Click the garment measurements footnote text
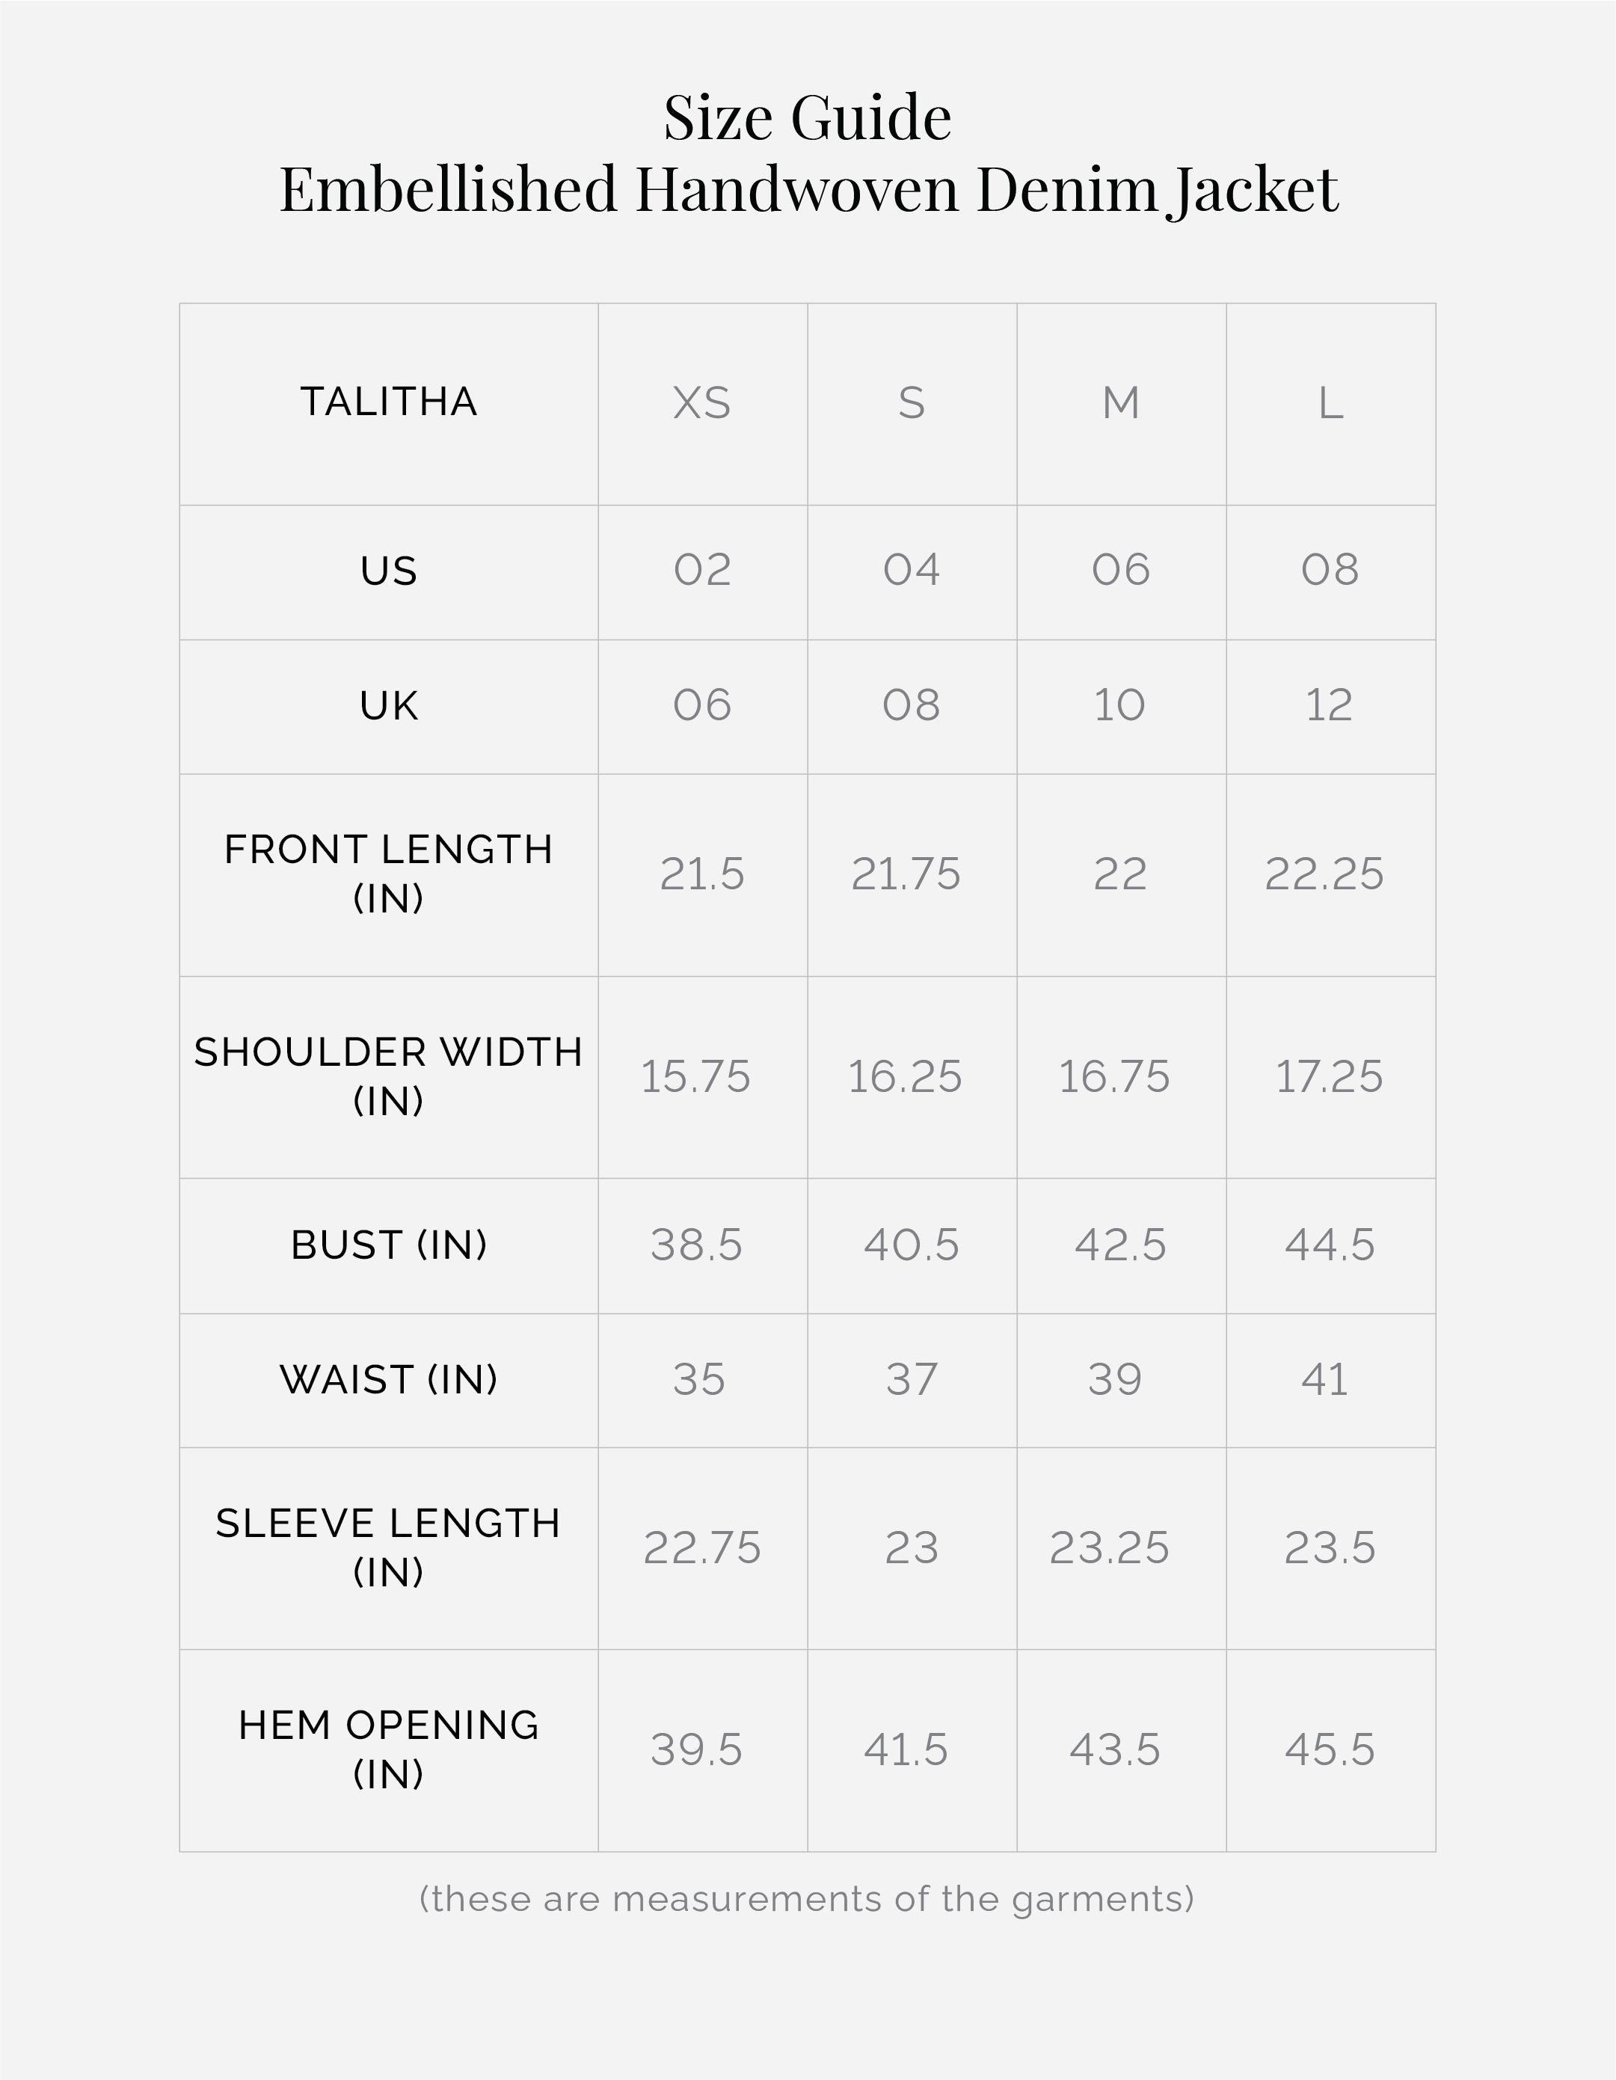Viewport: 1616px width, 2080px height. (807, 1899)
